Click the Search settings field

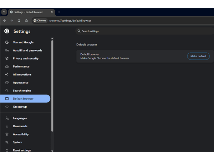pyautogui.click(x=145, y=31)
